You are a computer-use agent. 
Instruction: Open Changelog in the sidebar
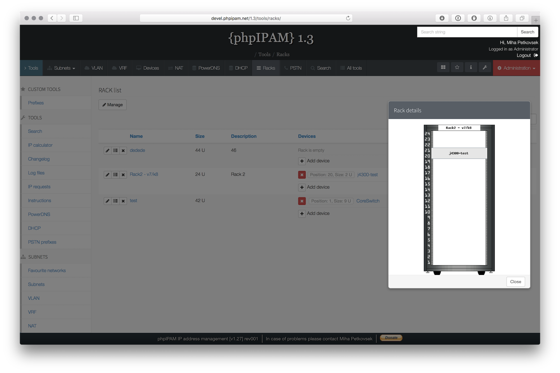point(39,159)
